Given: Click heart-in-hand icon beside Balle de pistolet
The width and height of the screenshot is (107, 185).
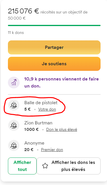Looking at the screenshot, I should 14,105.
